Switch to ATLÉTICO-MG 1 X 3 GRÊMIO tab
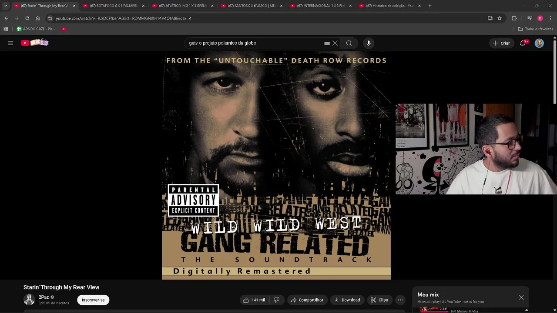Screen dimensions: 557x313 click(x=182, y=6)
